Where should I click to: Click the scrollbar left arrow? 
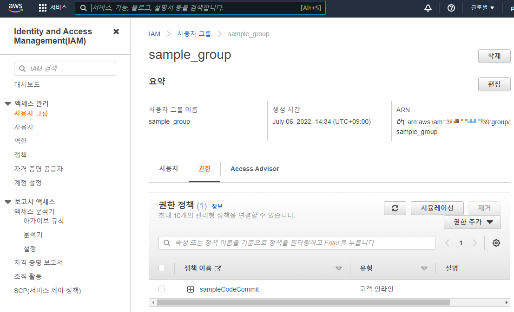tap(153, 303)
